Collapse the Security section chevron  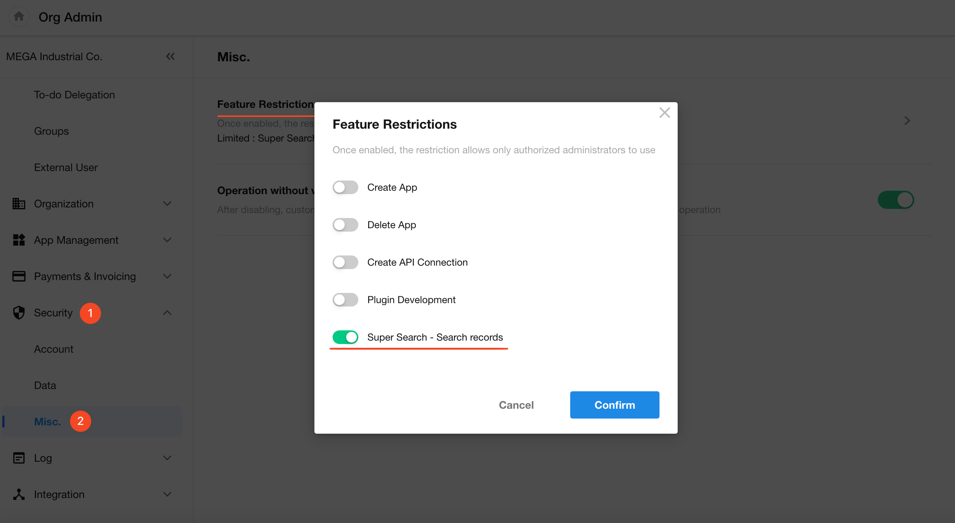(167, 313)
